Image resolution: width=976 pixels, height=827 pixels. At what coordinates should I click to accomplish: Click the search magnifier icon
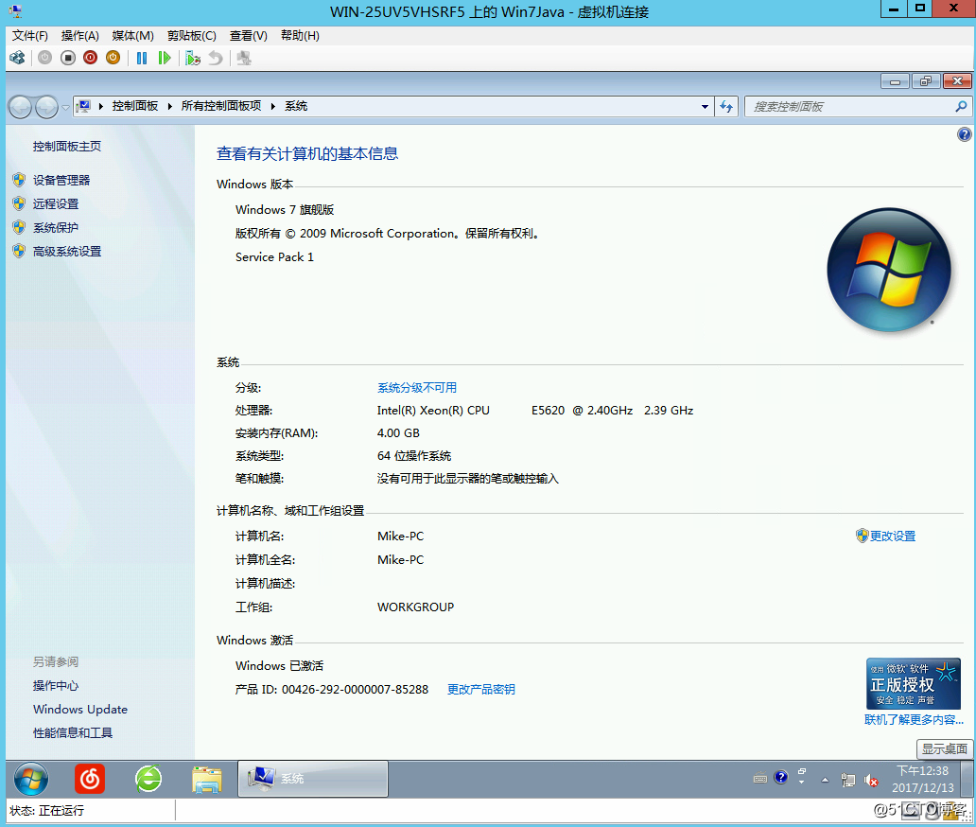click(961, 107)
